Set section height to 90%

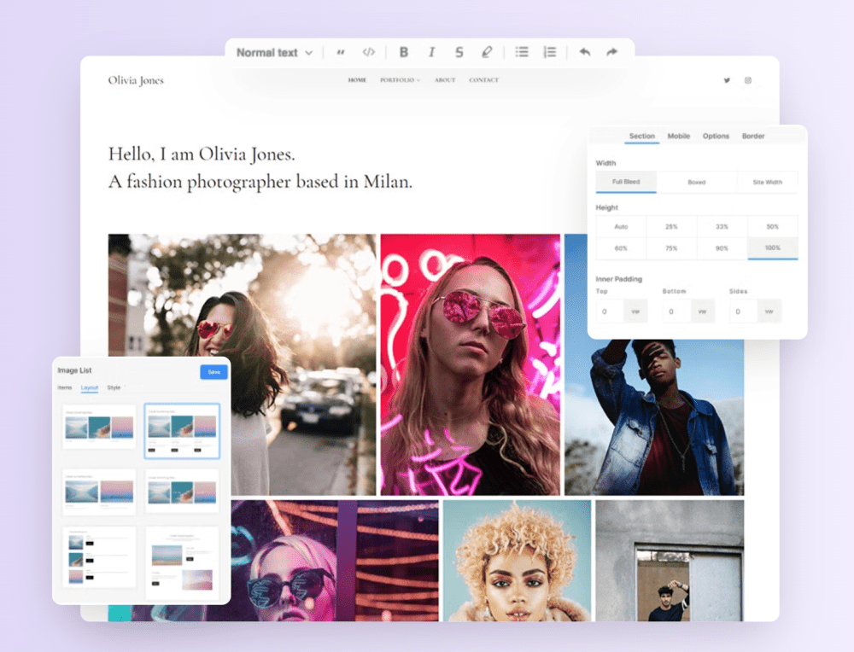pos(722,248)
